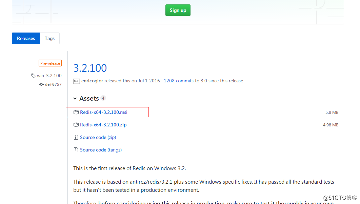
Task: Collapse the Assets section chevron
Action: coord(75,99)
